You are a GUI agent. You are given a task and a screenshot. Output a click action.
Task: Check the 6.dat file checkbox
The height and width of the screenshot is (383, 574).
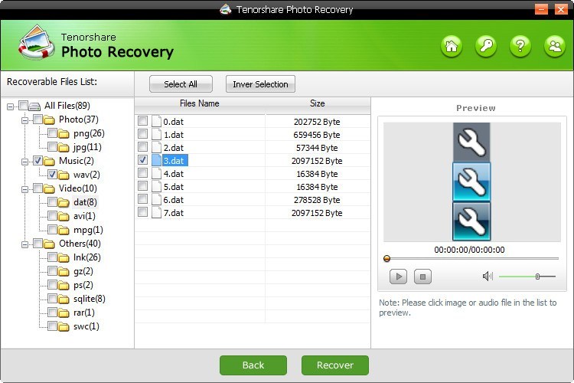pyautogui.click(x=142, y=199)
